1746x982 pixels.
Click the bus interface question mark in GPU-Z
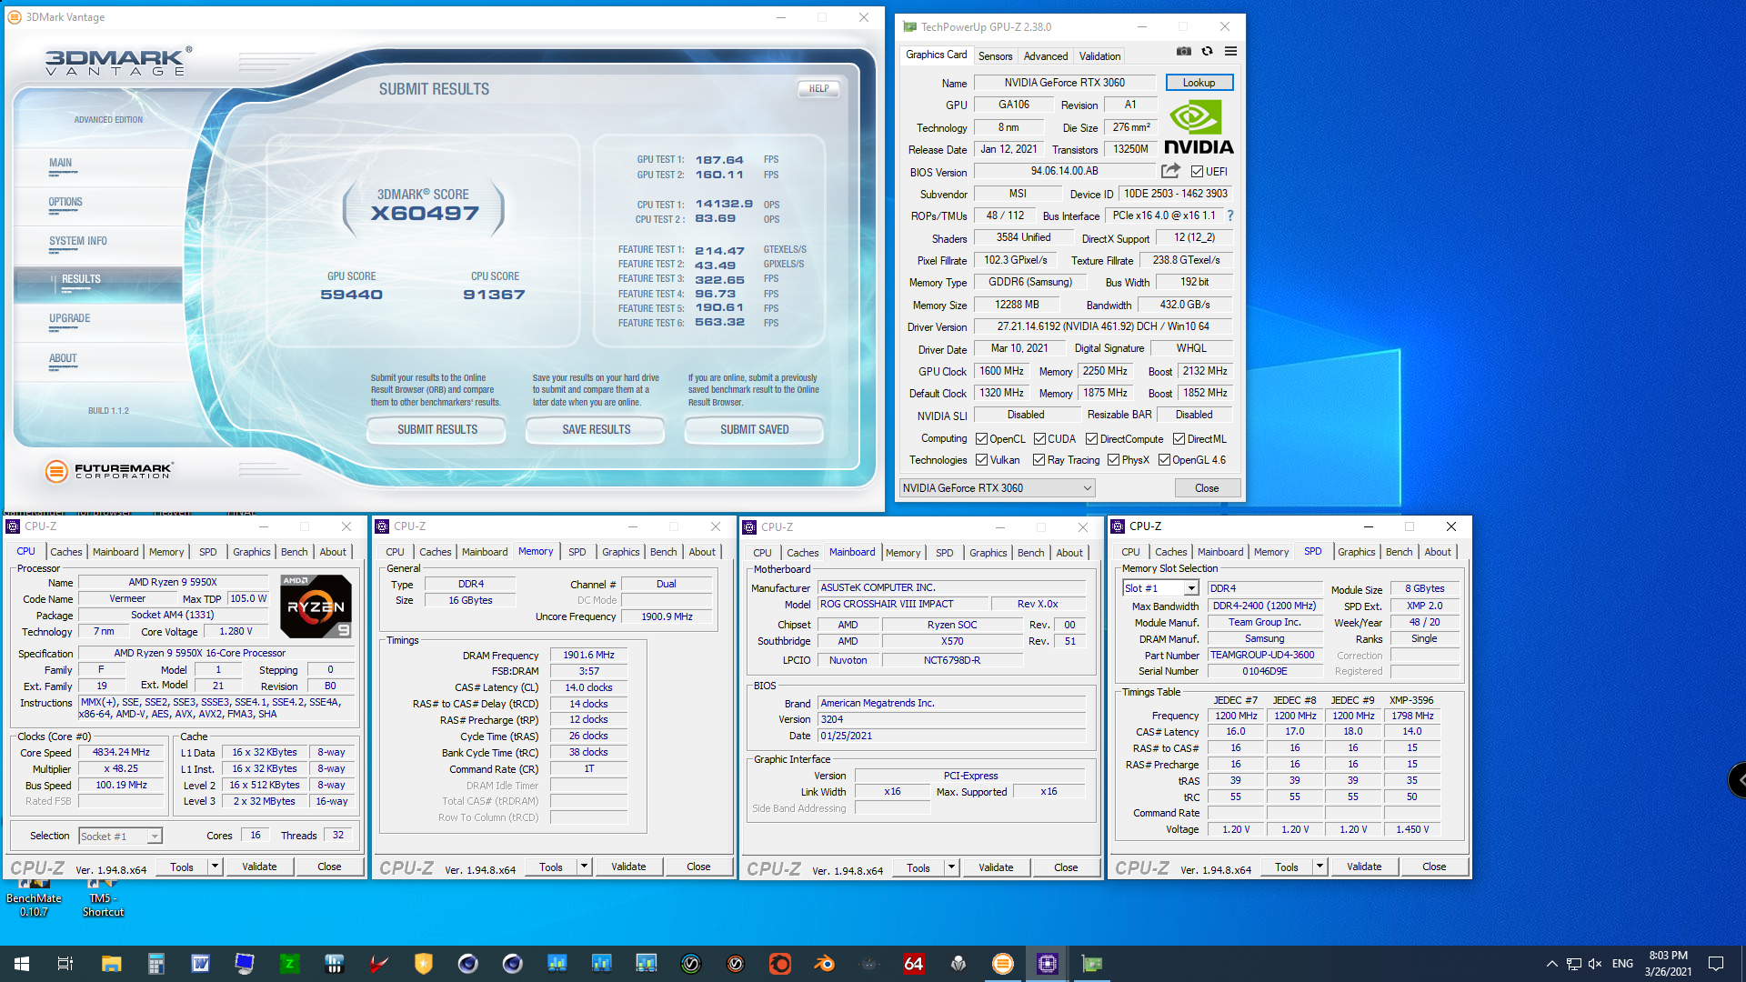pyautogui.click(x=1230, y=215)
